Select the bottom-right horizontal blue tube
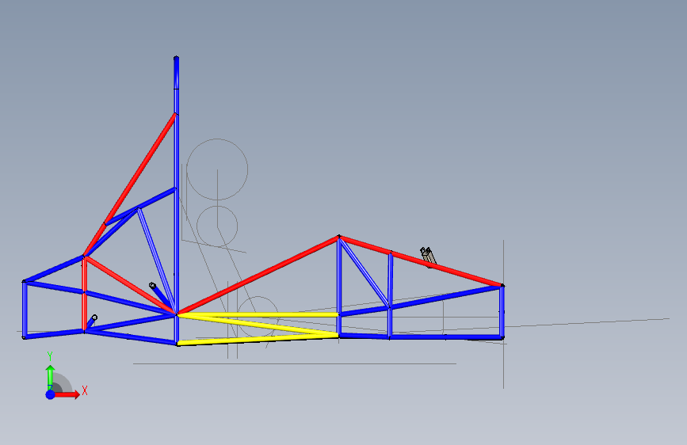Screen dimensions: 687x445 [421, 337]
